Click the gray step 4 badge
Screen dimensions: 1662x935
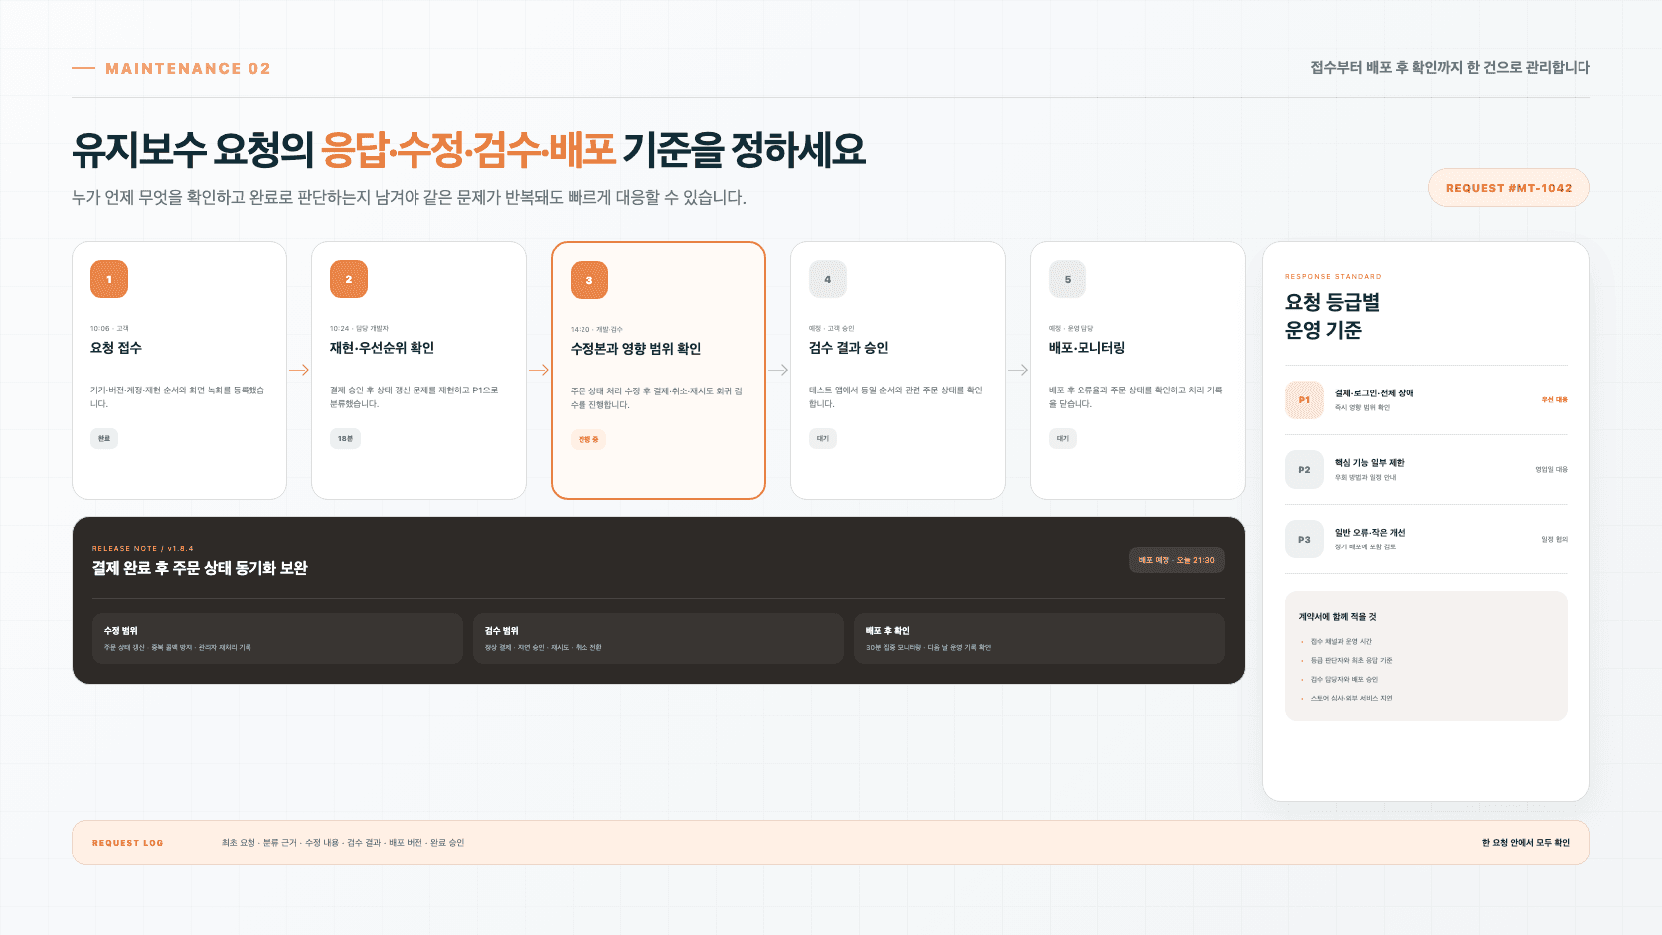[828, 279]
